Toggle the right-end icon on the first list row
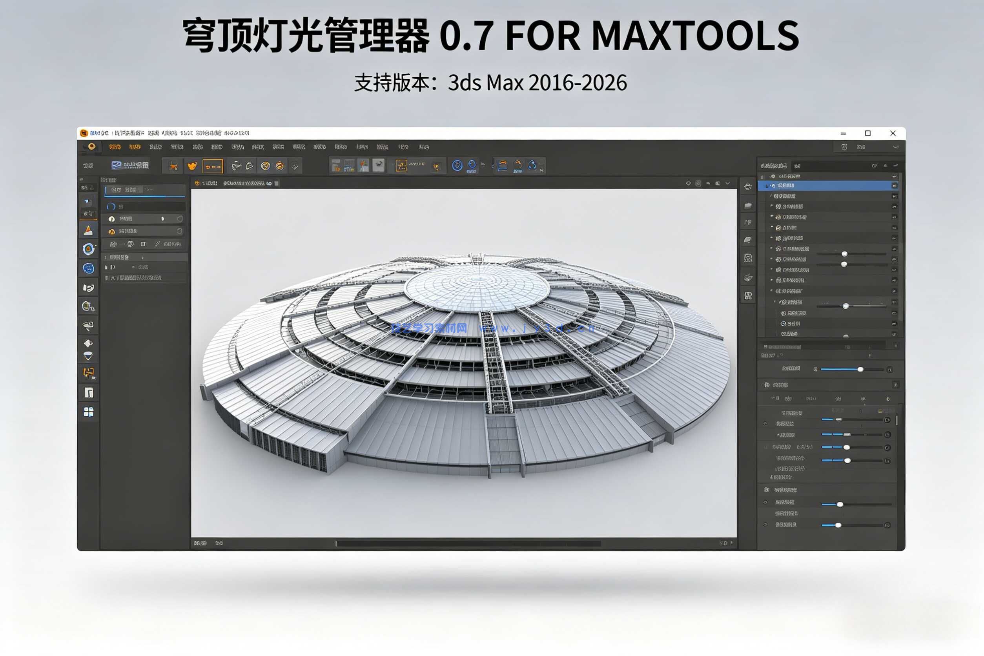 [894, 176]
